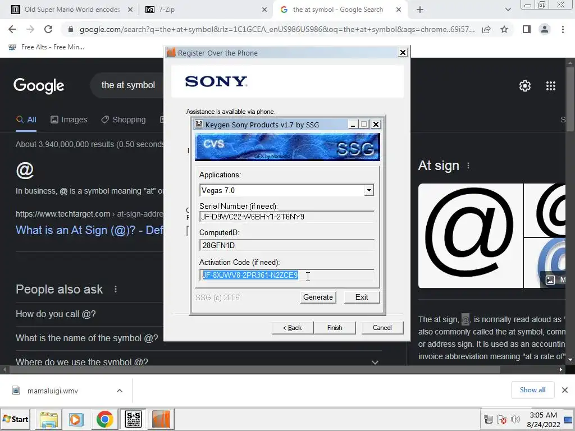Open the Free Alts bookmark
The height and width of the screenshot is (431, 575).
click(46, 47)
